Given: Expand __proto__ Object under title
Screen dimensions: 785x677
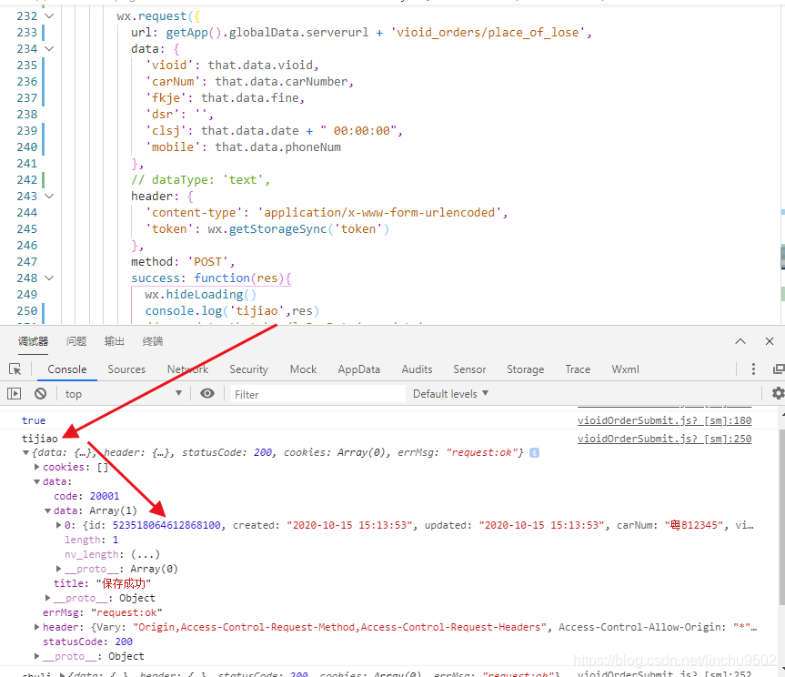Looking at the screenshot, I should pyautogui.click(x=47, y=598).
